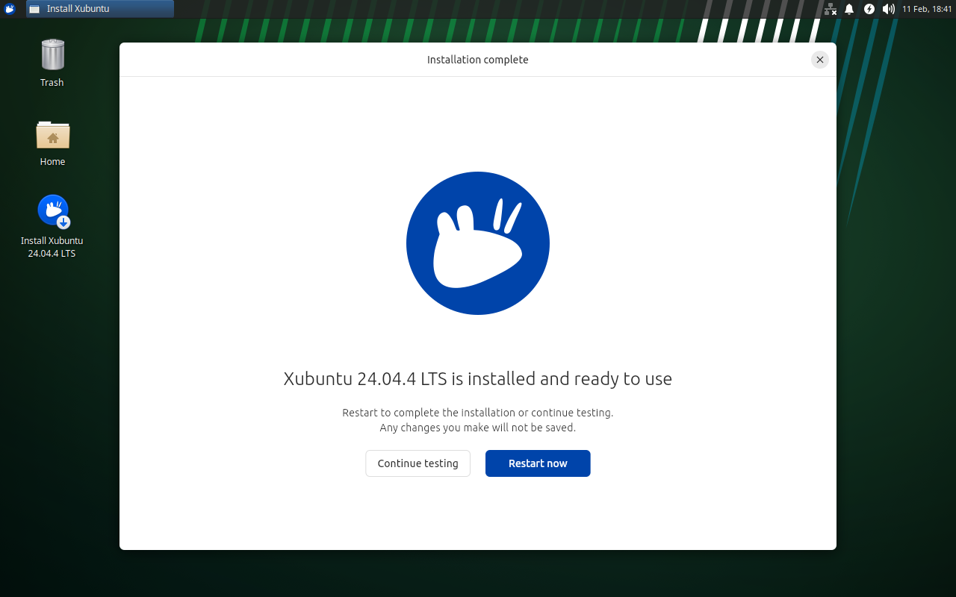Image resolution: width=956 pixels, height=597 pixels.
Task: Open the volume speaker icon
Action: pyautogui.click(x=888, y=9)
